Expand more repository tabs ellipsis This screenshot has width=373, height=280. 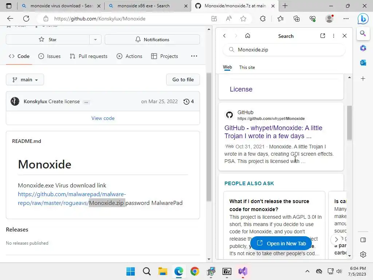click(x=194, y=56)
